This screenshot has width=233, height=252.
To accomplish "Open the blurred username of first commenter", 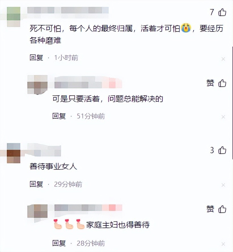I will 68,10.
